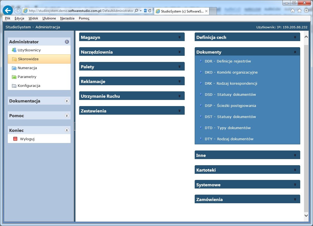Click the Parametry green folder icon
This screenshot has width=313, height=226.
[x=14, y=77]
